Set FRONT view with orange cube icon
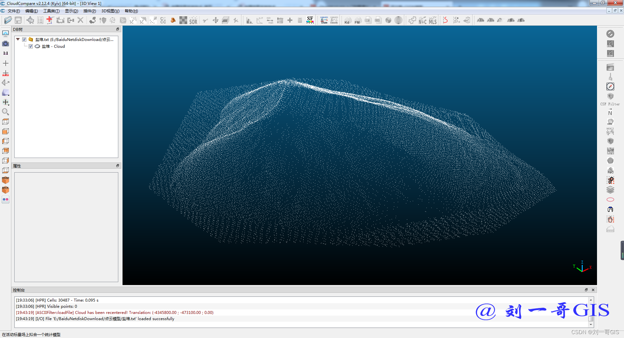This screenshot has width=624, height=338. click(x=6, y=180)
